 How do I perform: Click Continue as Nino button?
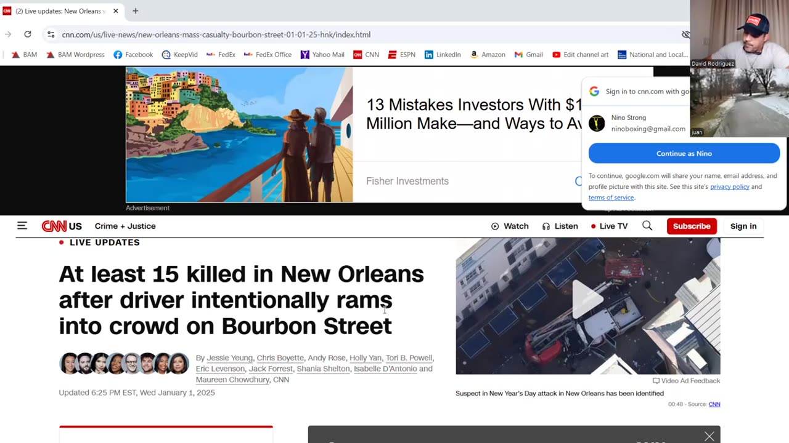click(684, 153)
